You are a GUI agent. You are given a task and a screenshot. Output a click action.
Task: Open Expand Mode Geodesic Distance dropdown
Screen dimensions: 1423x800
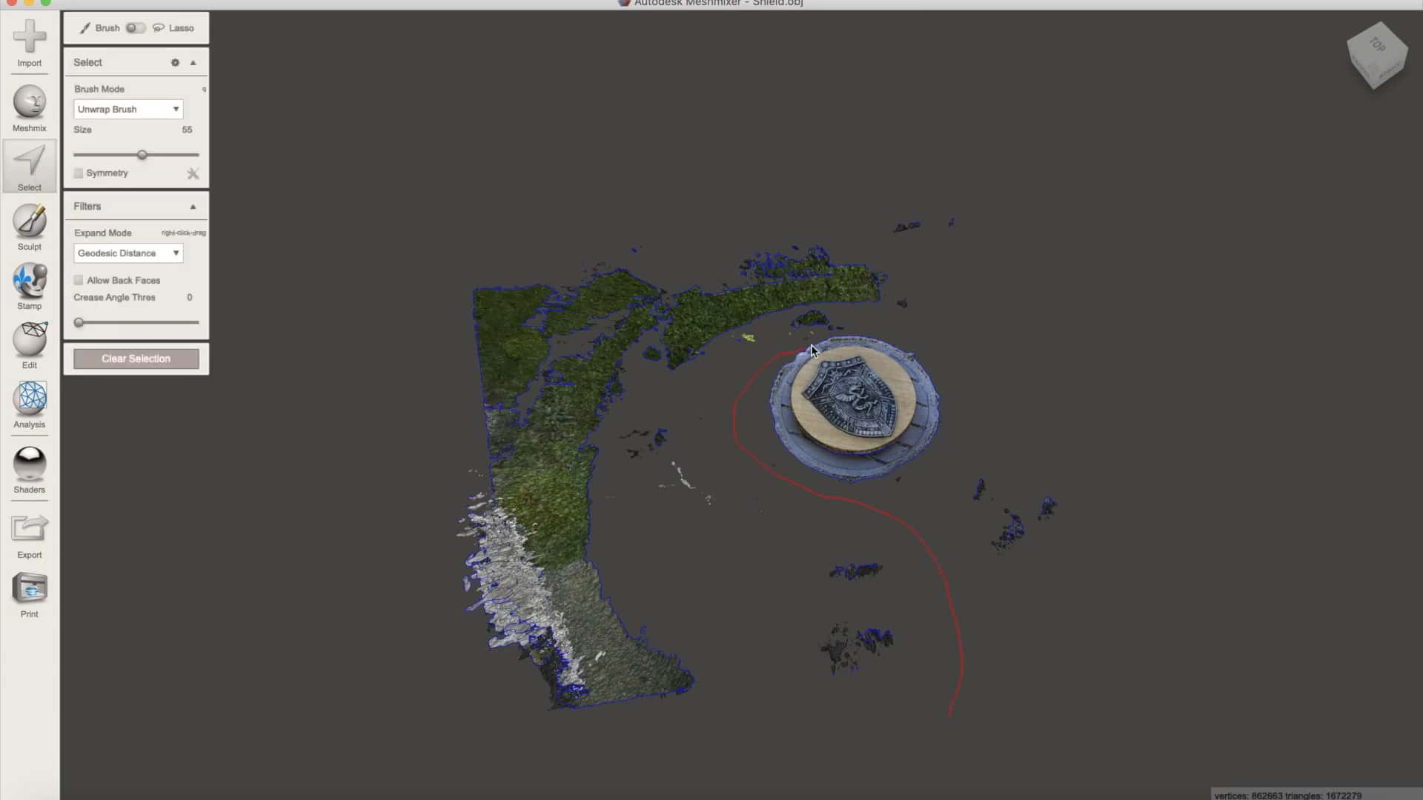[128, 253]
